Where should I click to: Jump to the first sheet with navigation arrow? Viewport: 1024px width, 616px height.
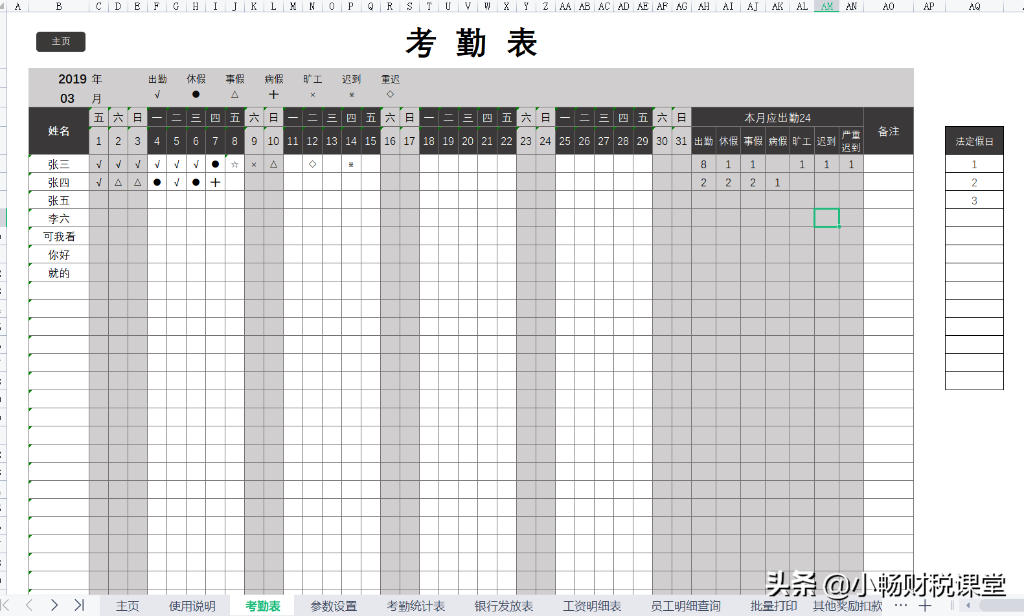click(6, 605)
